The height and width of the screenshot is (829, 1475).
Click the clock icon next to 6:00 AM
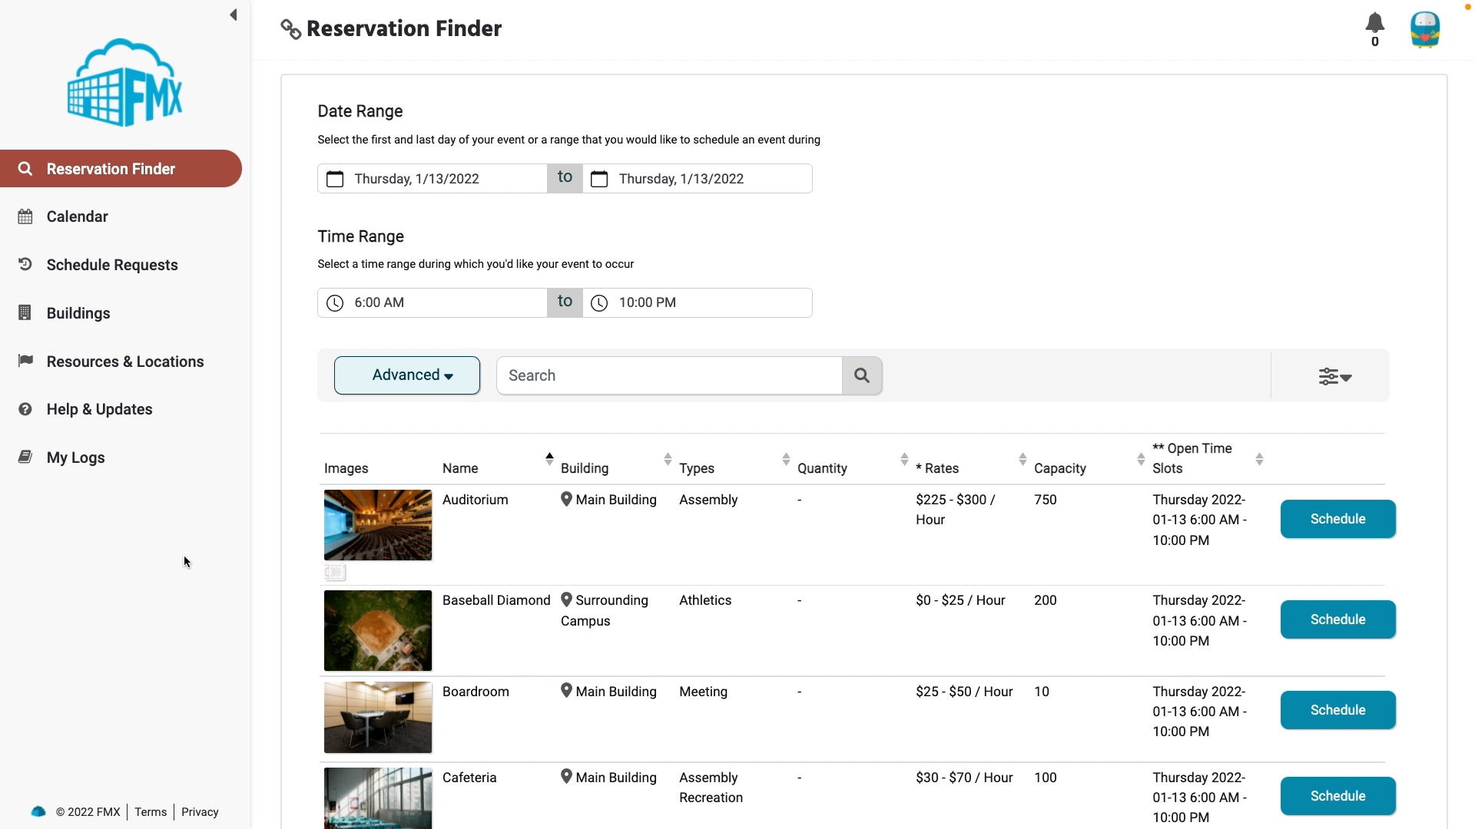(336, 302)
